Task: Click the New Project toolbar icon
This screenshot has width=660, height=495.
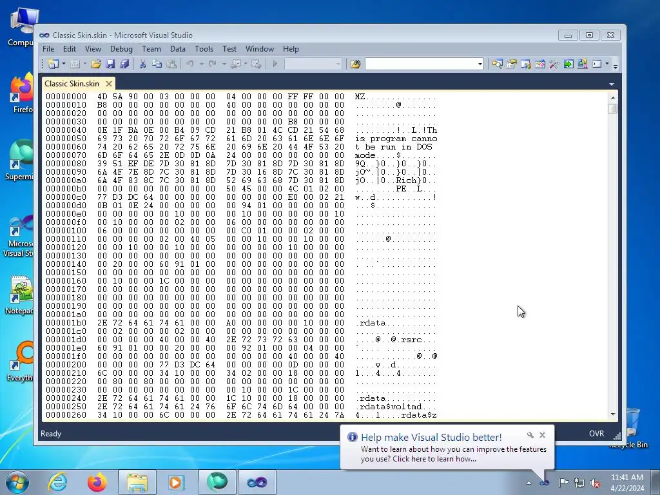Action: tap(53, 64)
